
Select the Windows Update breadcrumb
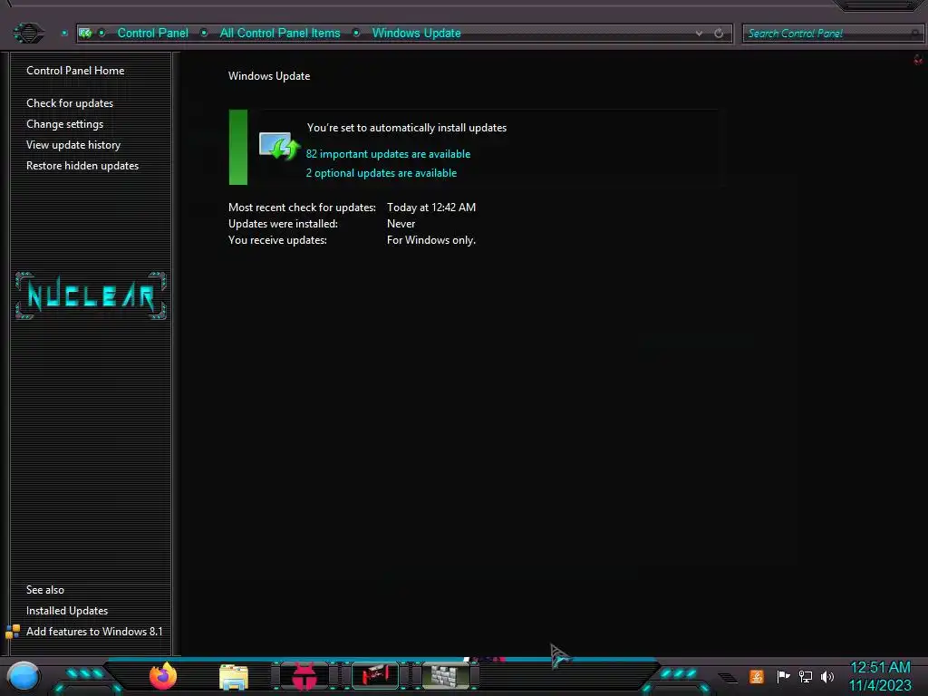click(x=416, y=34)
